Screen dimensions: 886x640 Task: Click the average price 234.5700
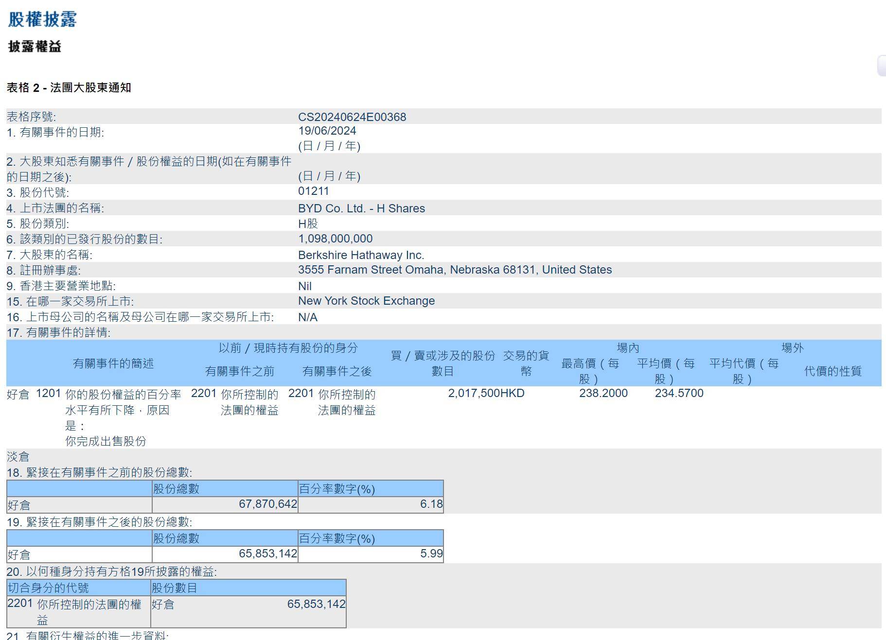coord(679,393)
